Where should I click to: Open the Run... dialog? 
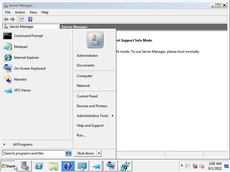click(81, 135)
